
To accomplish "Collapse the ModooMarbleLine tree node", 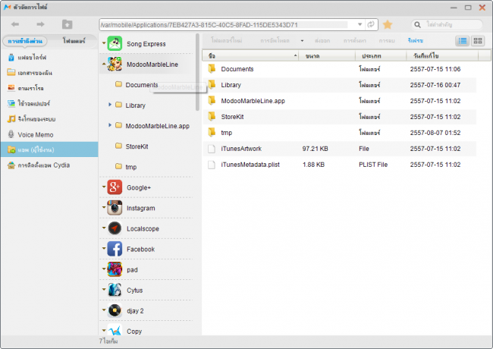I will [x=104, y=64].
